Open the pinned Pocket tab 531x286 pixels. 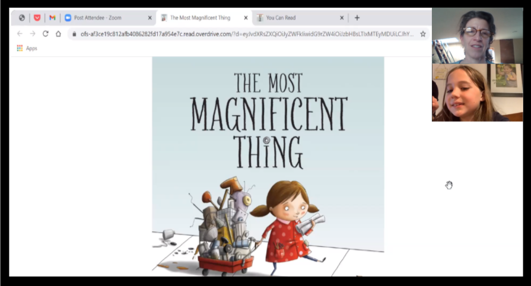click(37, 18)
